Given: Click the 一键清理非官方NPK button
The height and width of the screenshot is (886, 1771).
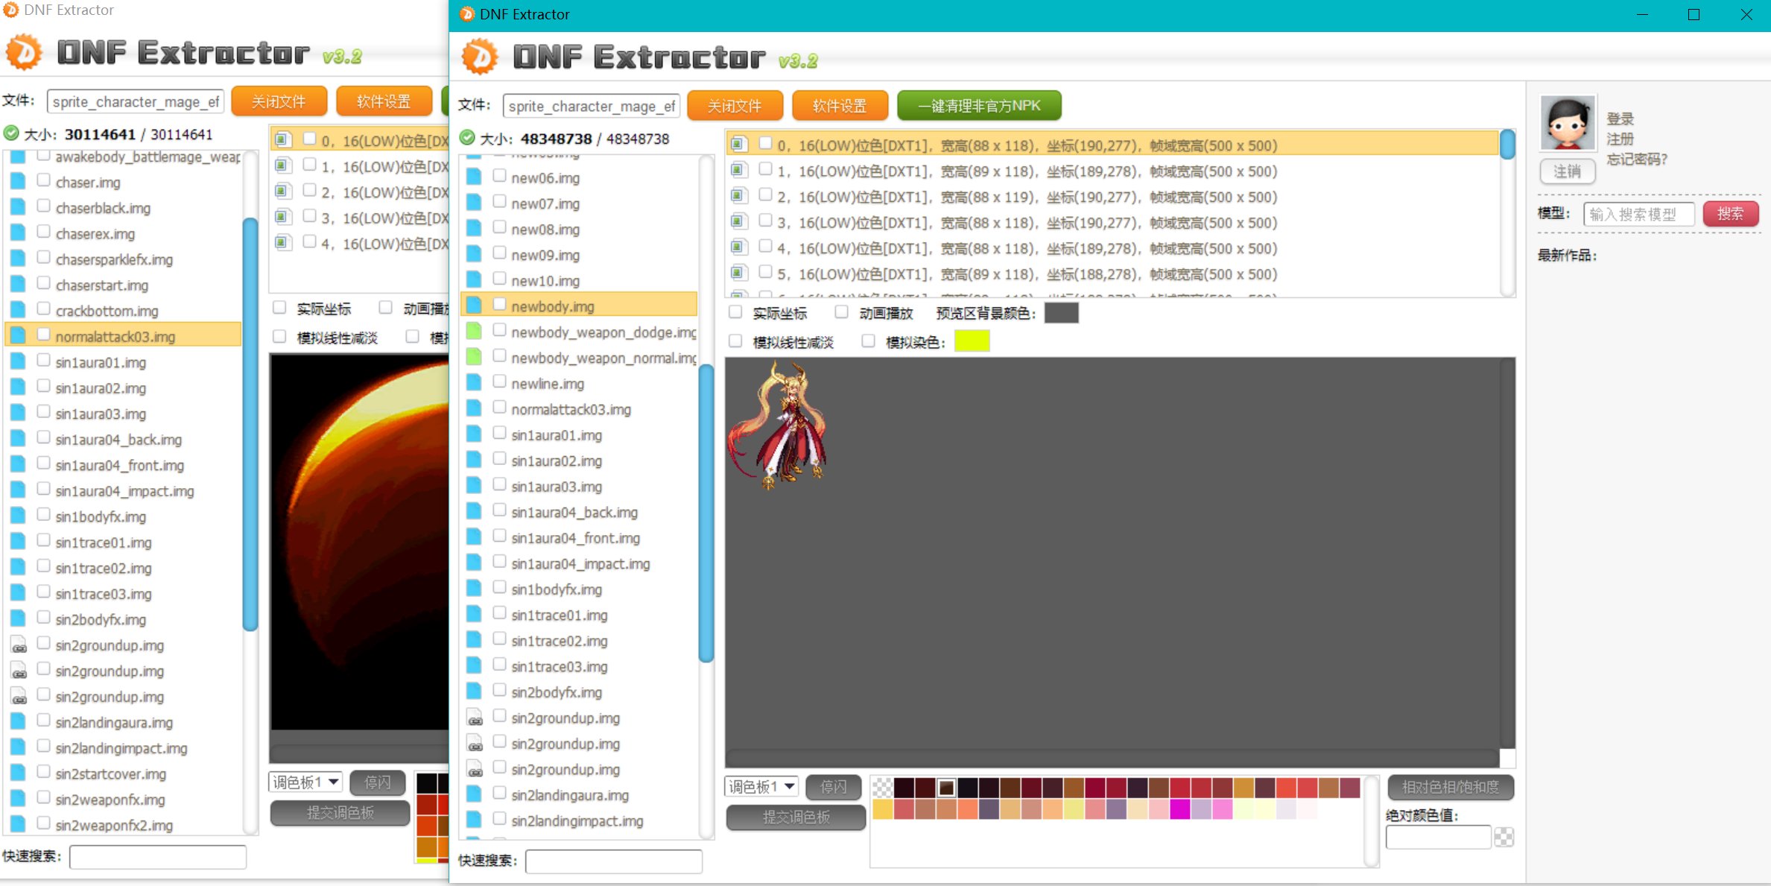Looking at the screenshot, I should coord(979,106).
